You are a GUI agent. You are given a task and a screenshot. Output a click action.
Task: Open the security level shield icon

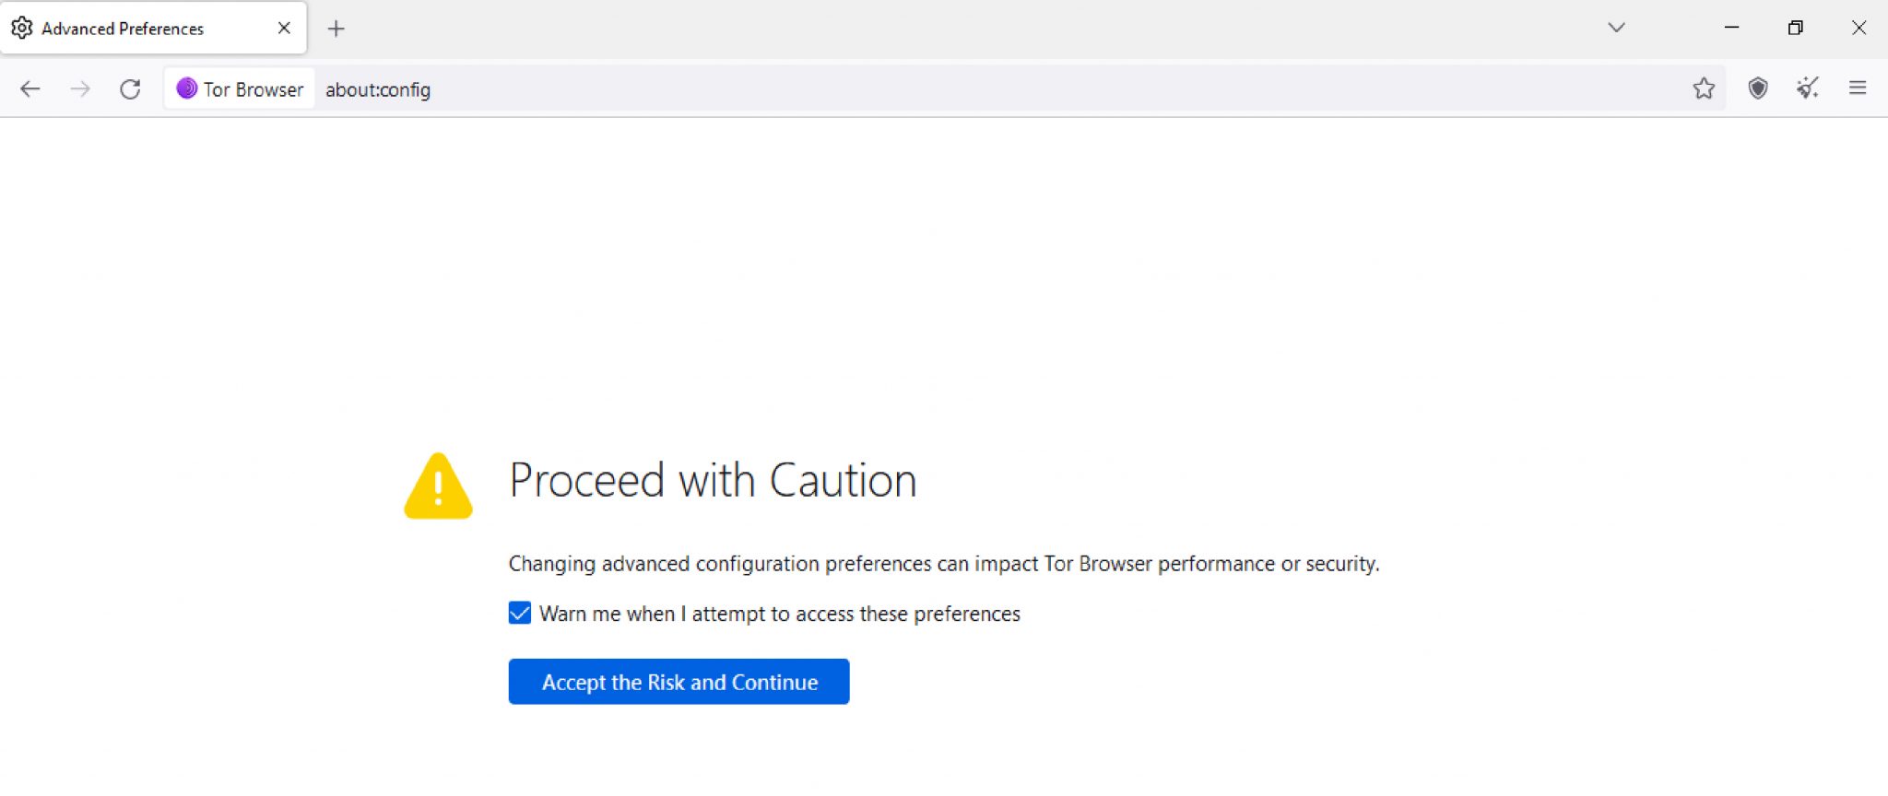1758,88
